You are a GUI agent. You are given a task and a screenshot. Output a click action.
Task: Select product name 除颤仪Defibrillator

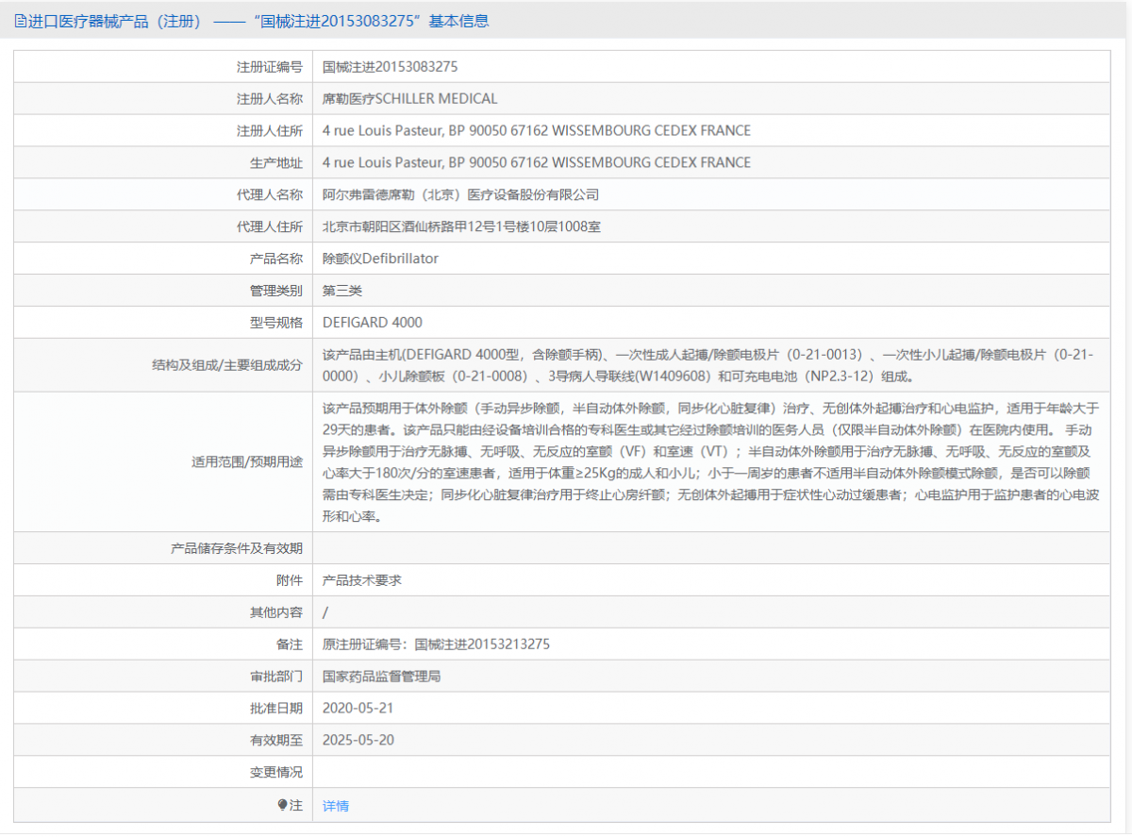click(380, 259)
